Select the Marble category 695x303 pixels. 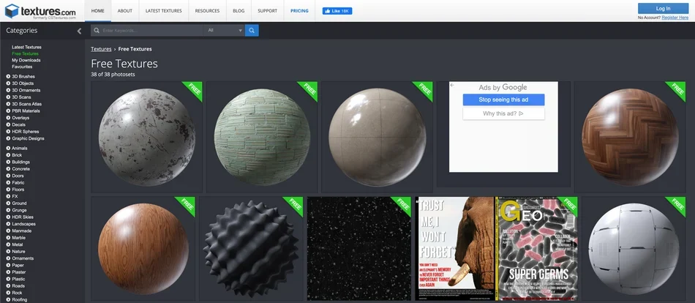click(18, 238)
